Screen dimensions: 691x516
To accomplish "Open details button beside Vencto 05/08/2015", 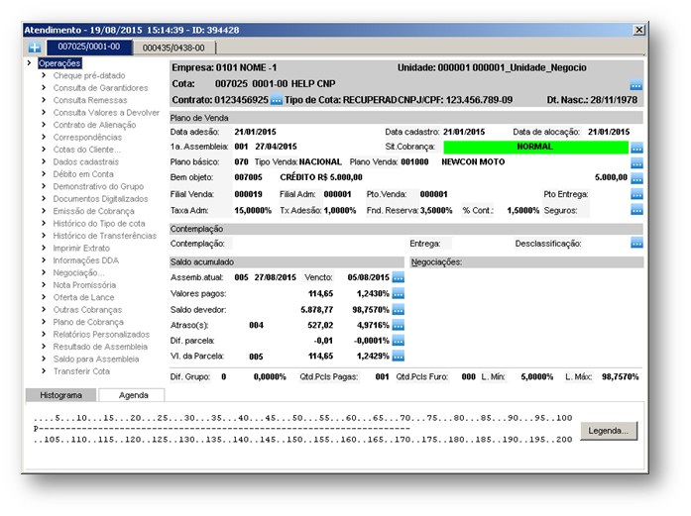I will [398, 277].
